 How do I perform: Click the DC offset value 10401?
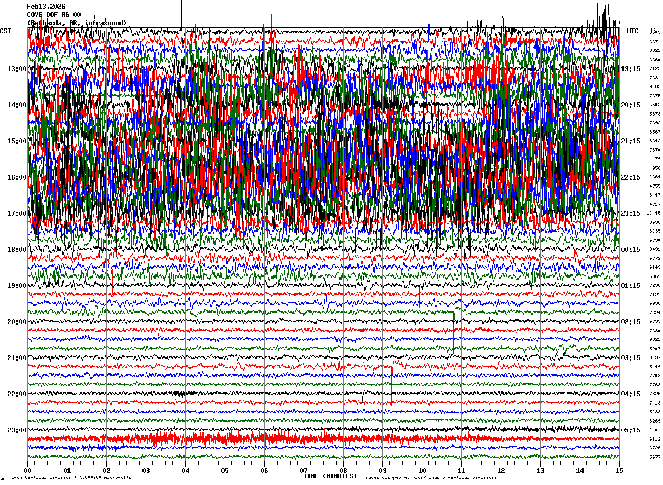coord(654,430)
